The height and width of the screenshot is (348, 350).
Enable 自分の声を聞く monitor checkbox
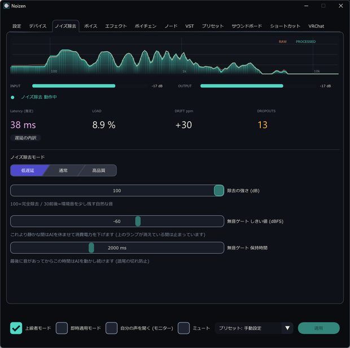click(111, 328)
